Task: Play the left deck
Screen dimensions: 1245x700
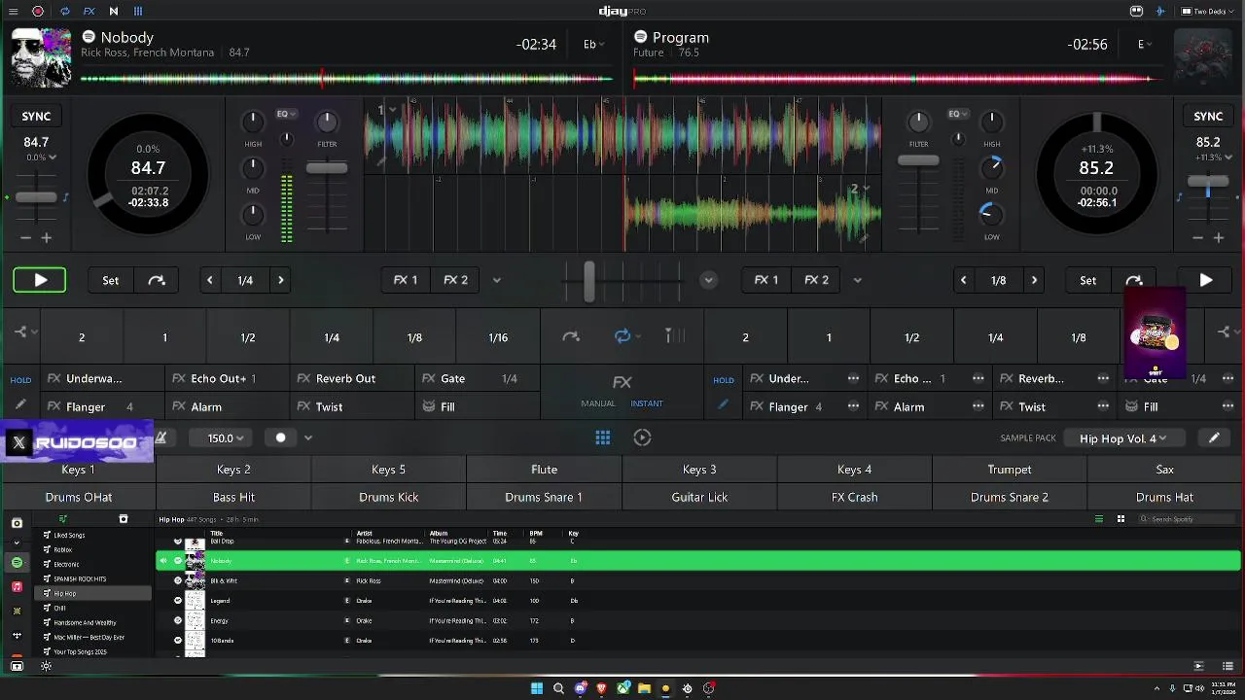Action: tap(40, 280)
